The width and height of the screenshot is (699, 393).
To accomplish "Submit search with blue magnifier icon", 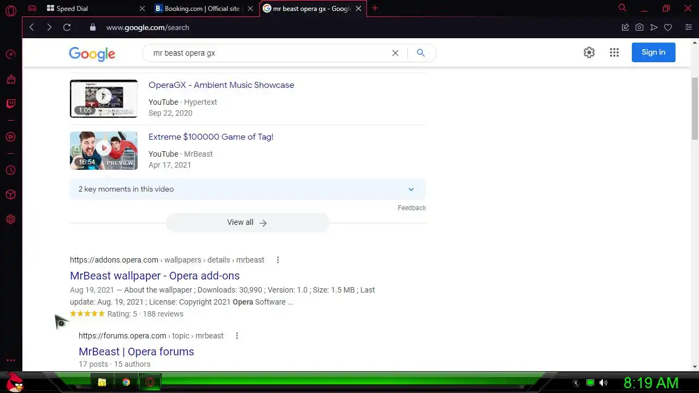I will (420, 53).
